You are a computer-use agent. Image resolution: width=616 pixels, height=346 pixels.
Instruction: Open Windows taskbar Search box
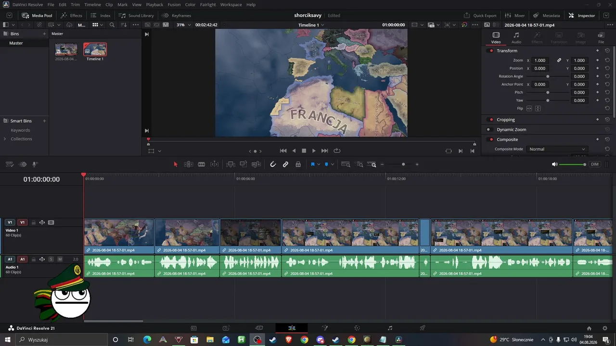click(63, 340)
